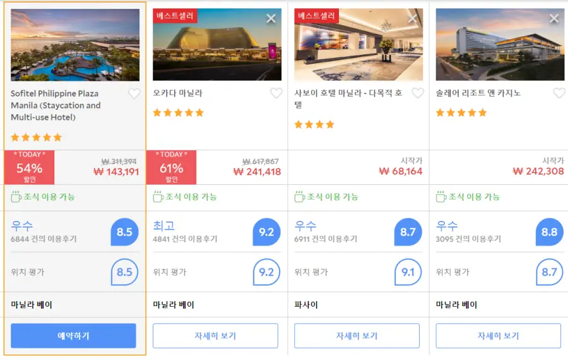Click the Sofitel Philippine Plaza Manila hotel name
The width and height of the screenshot is (568, 361).
click(56, 105)
